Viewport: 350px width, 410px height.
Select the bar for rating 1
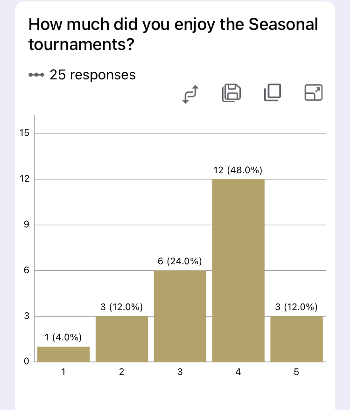click(63, 354)
